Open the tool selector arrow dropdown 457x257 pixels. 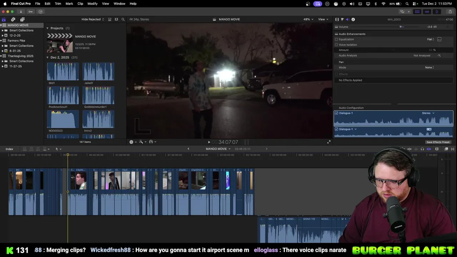[x=58, y=149]
